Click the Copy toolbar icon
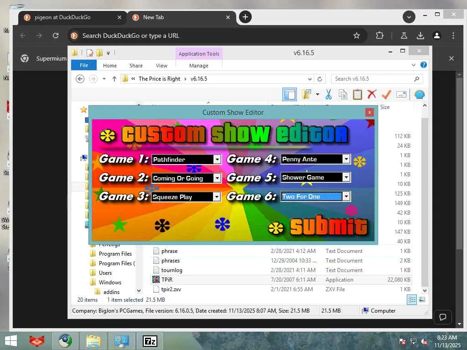Screen dimensions: 467x350 (x=343, y=95)
